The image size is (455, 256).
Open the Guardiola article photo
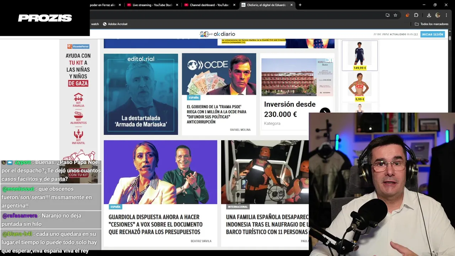click(160, 172)
